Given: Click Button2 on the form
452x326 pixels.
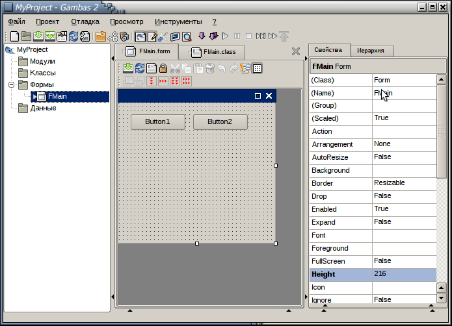Looking at the screenshot, I should click(x=220, y=122).
